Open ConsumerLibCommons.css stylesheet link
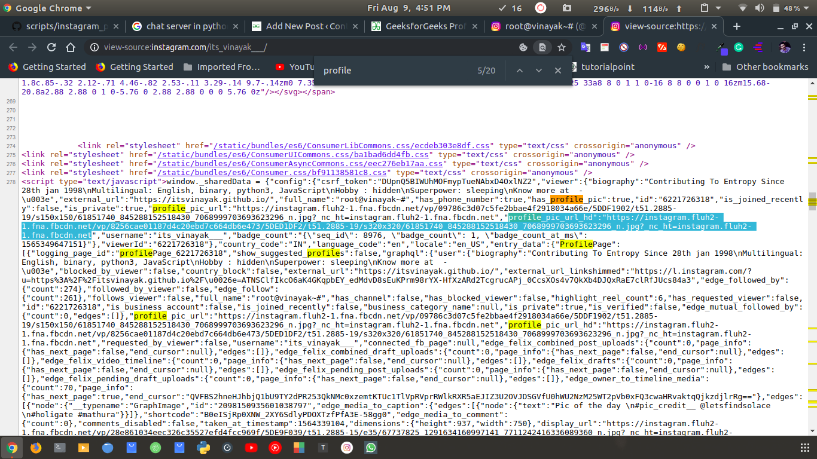 [x=352, y=146]
